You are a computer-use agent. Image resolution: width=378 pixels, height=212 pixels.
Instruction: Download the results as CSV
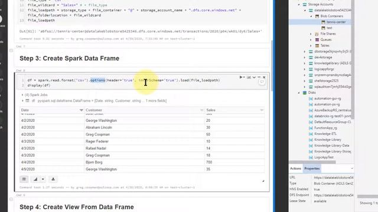[53, 179]
